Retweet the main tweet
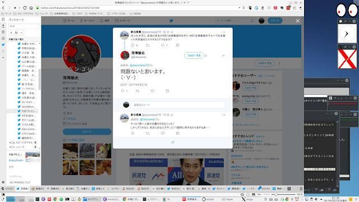 tap(137, 91)
